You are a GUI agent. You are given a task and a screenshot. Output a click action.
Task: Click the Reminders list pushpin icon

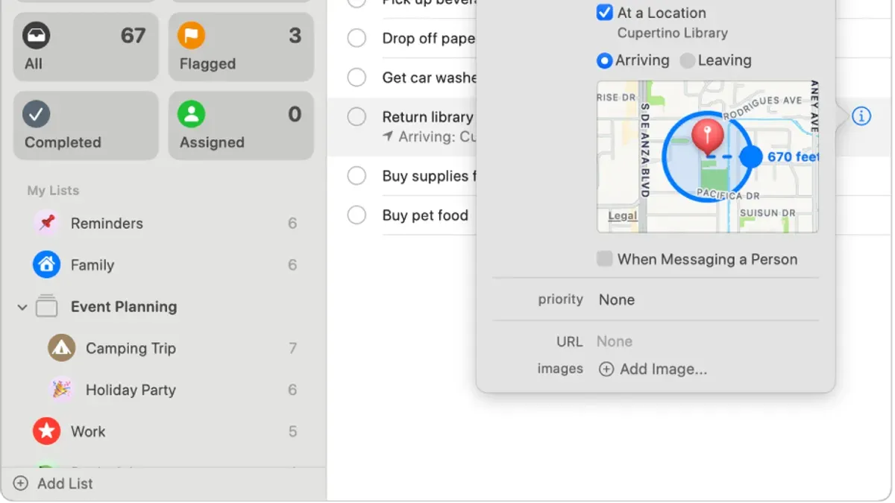point(47,223)
